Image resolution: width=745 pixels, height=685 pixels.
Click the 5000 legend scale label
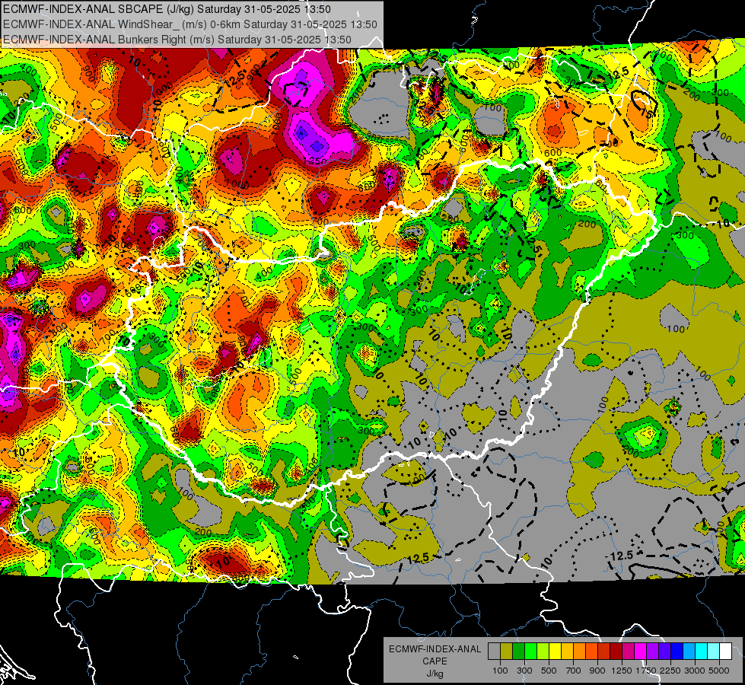pos(718,671)
